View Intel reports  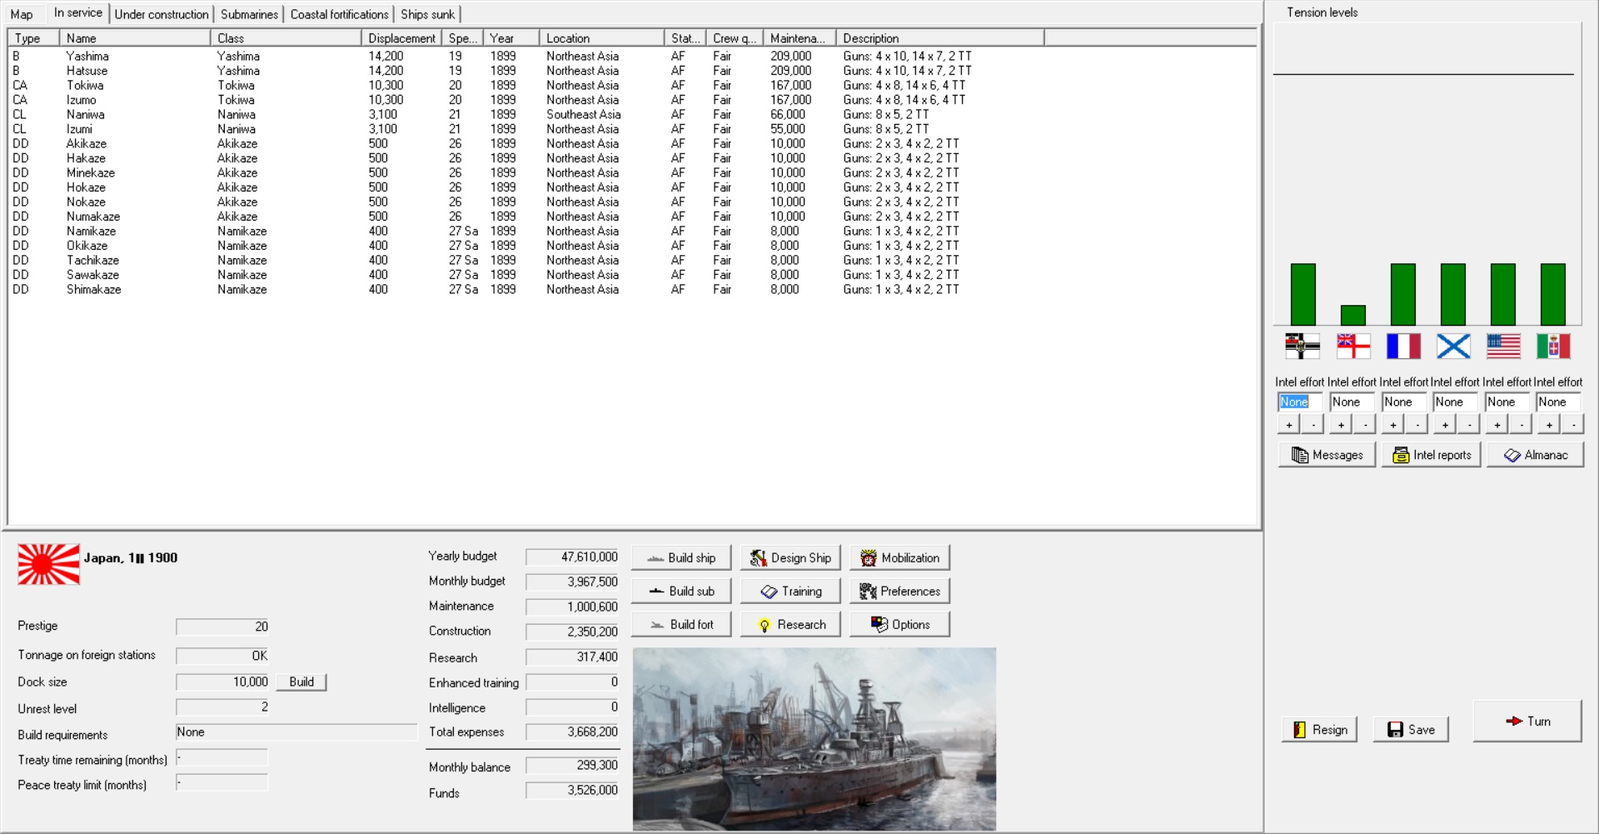tap(1431, 455)
